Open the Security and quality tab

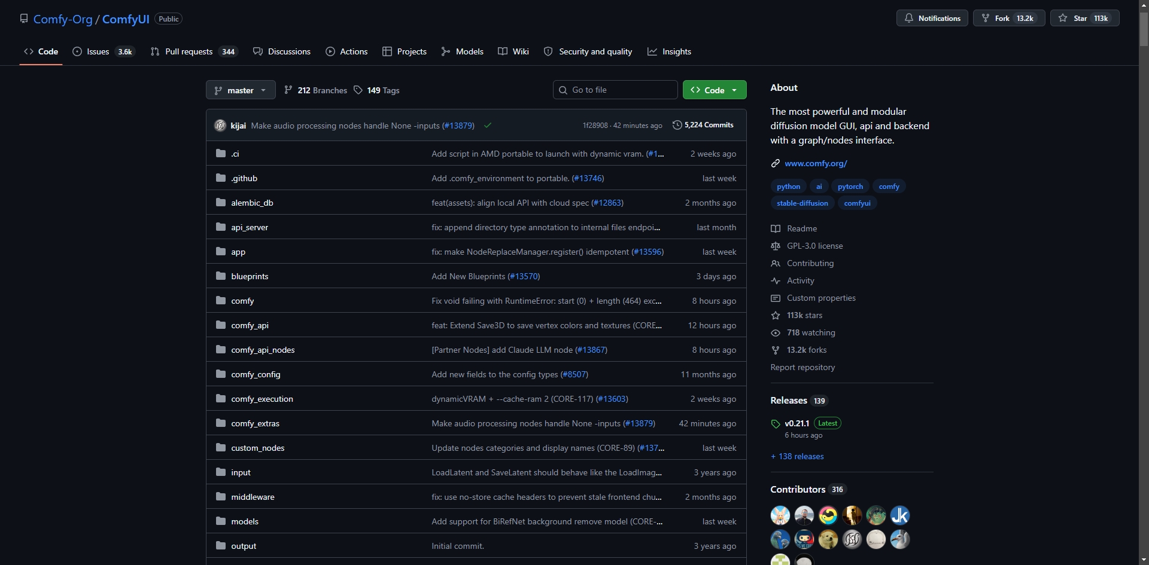point(588,51)
